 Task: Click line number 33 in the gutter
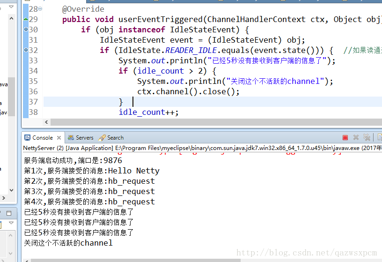(x=33, y=60)
